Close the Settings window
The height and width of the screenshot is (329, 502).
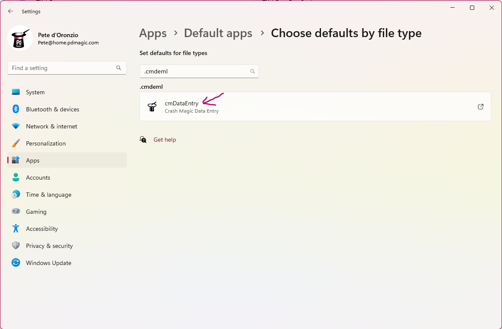tap(491, 8)
